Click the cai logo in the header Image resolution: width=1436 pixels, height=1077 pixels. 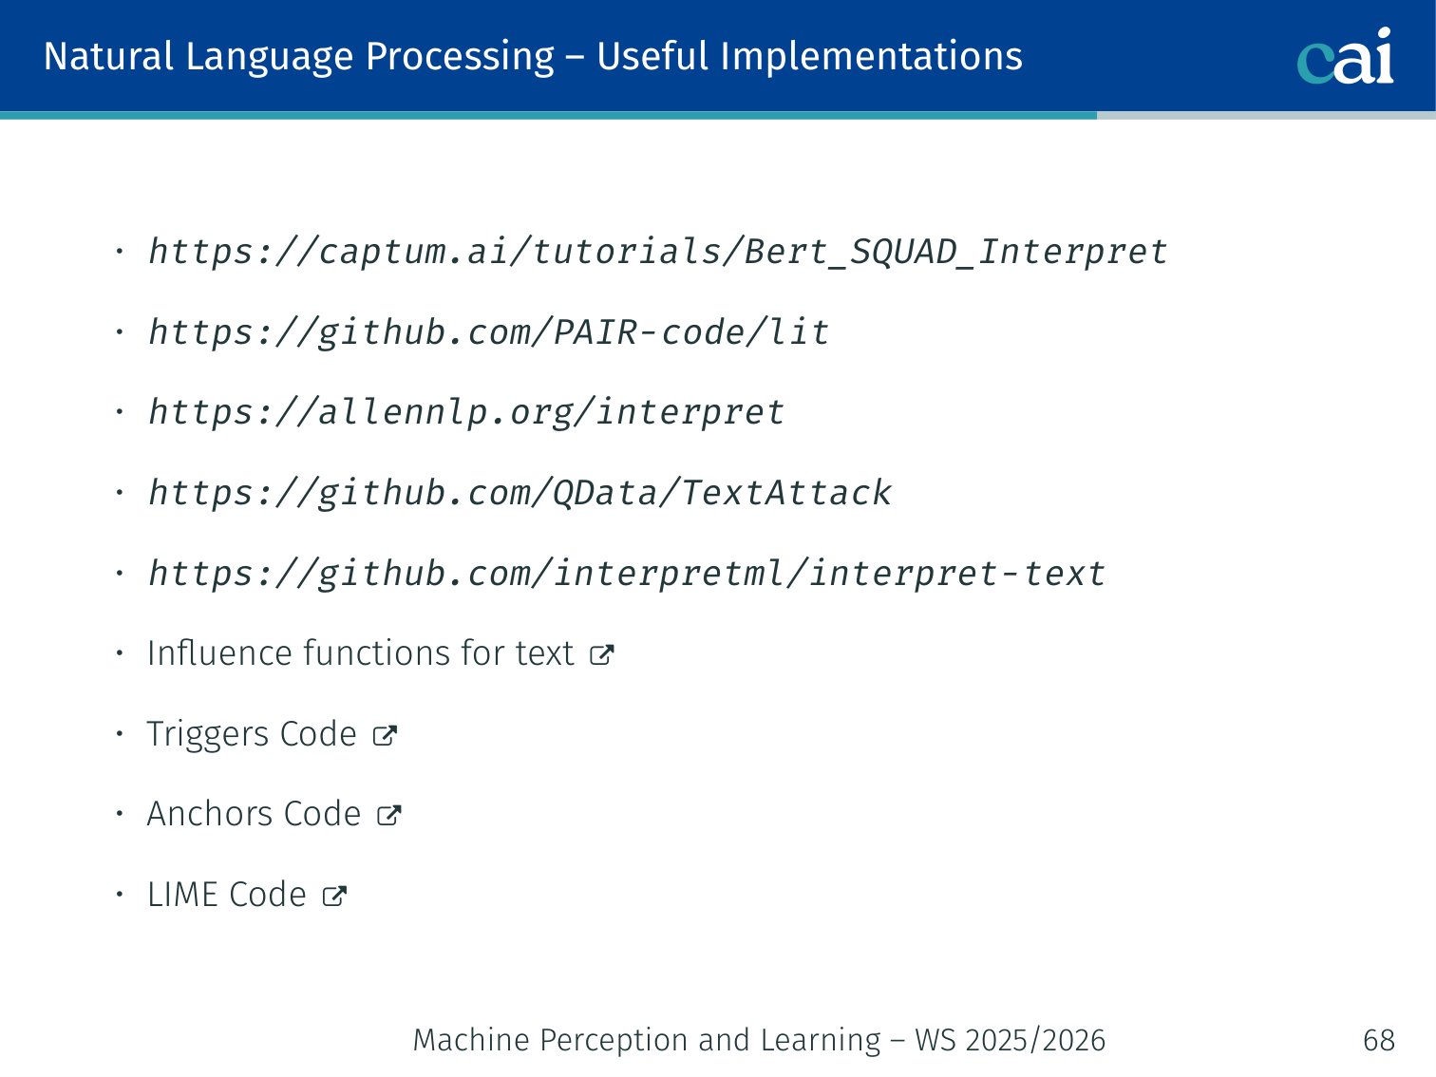coord(1345,57)
